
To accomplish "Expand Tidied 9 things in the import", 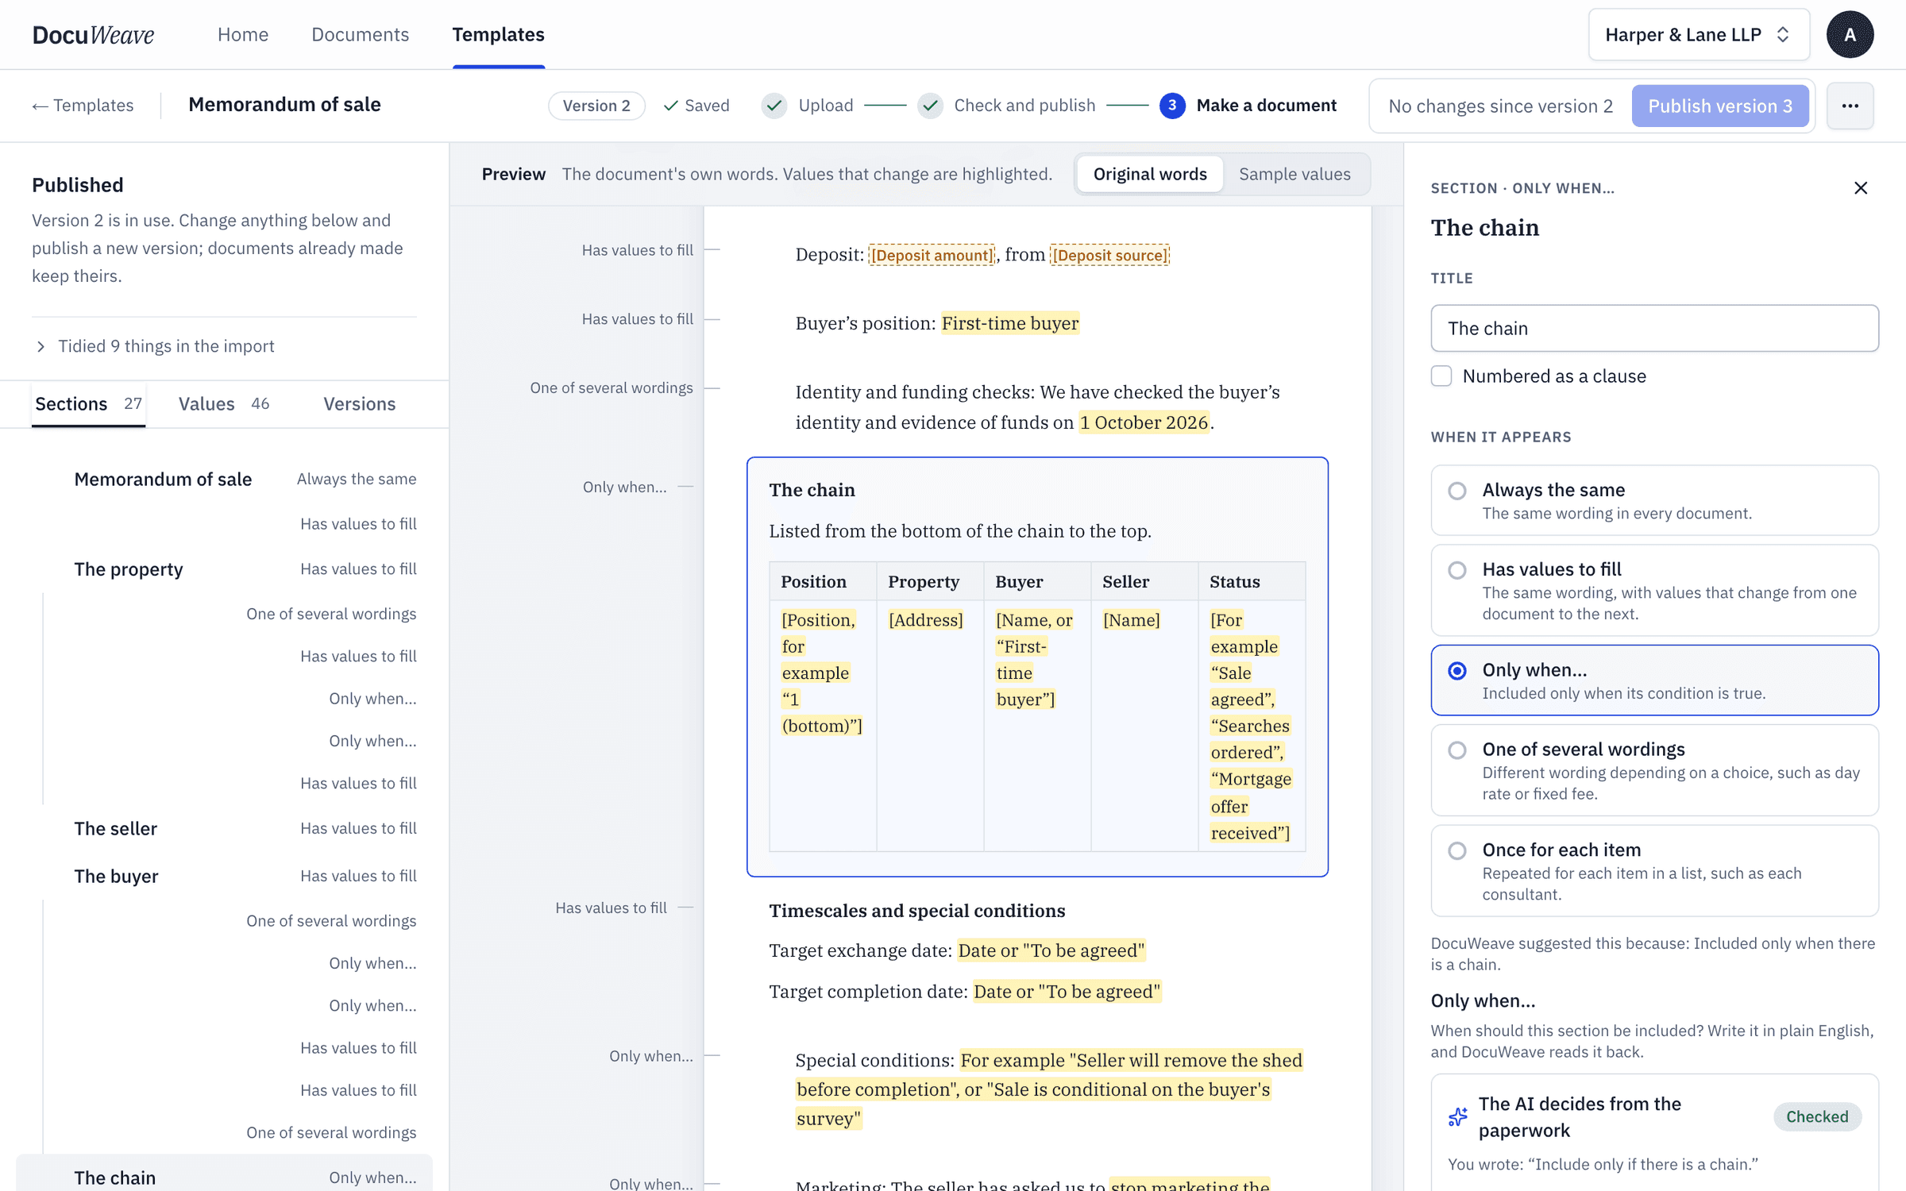I will pyautogui.click(x=155, y=346).
